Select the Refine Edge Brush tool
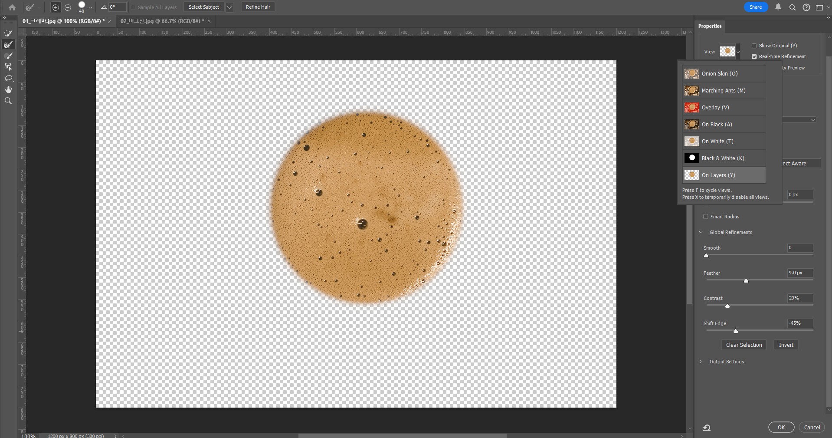Screen dimensions: 832x438 [x=8, y=44]
